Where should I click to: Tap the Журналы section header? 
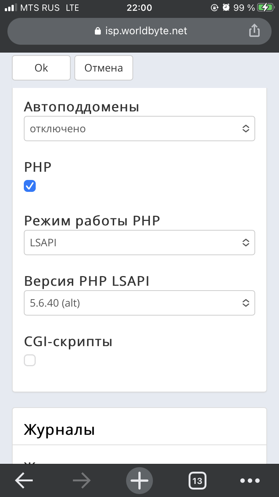point(60,430)
